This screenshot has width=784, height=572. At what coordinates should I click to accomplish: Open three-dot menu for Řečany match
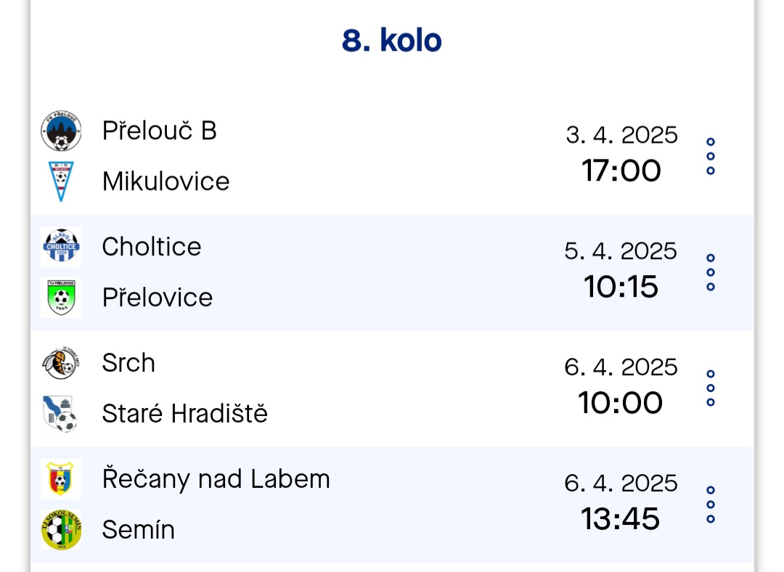(x=711, y=504)
